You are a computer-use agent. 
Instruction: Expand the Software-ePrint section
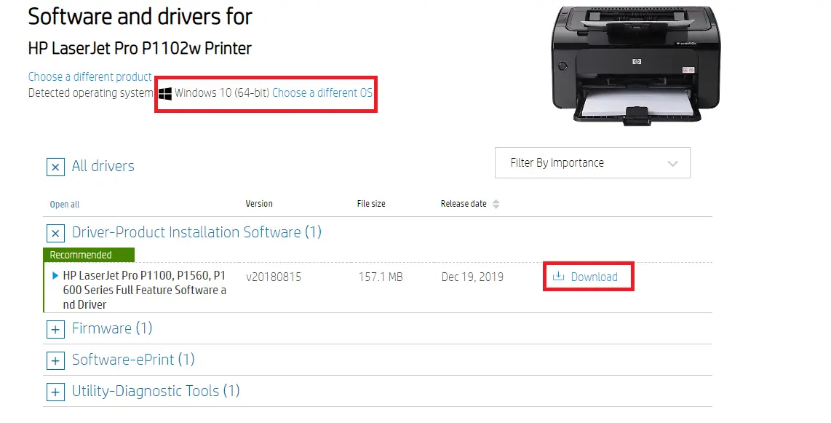55,360
